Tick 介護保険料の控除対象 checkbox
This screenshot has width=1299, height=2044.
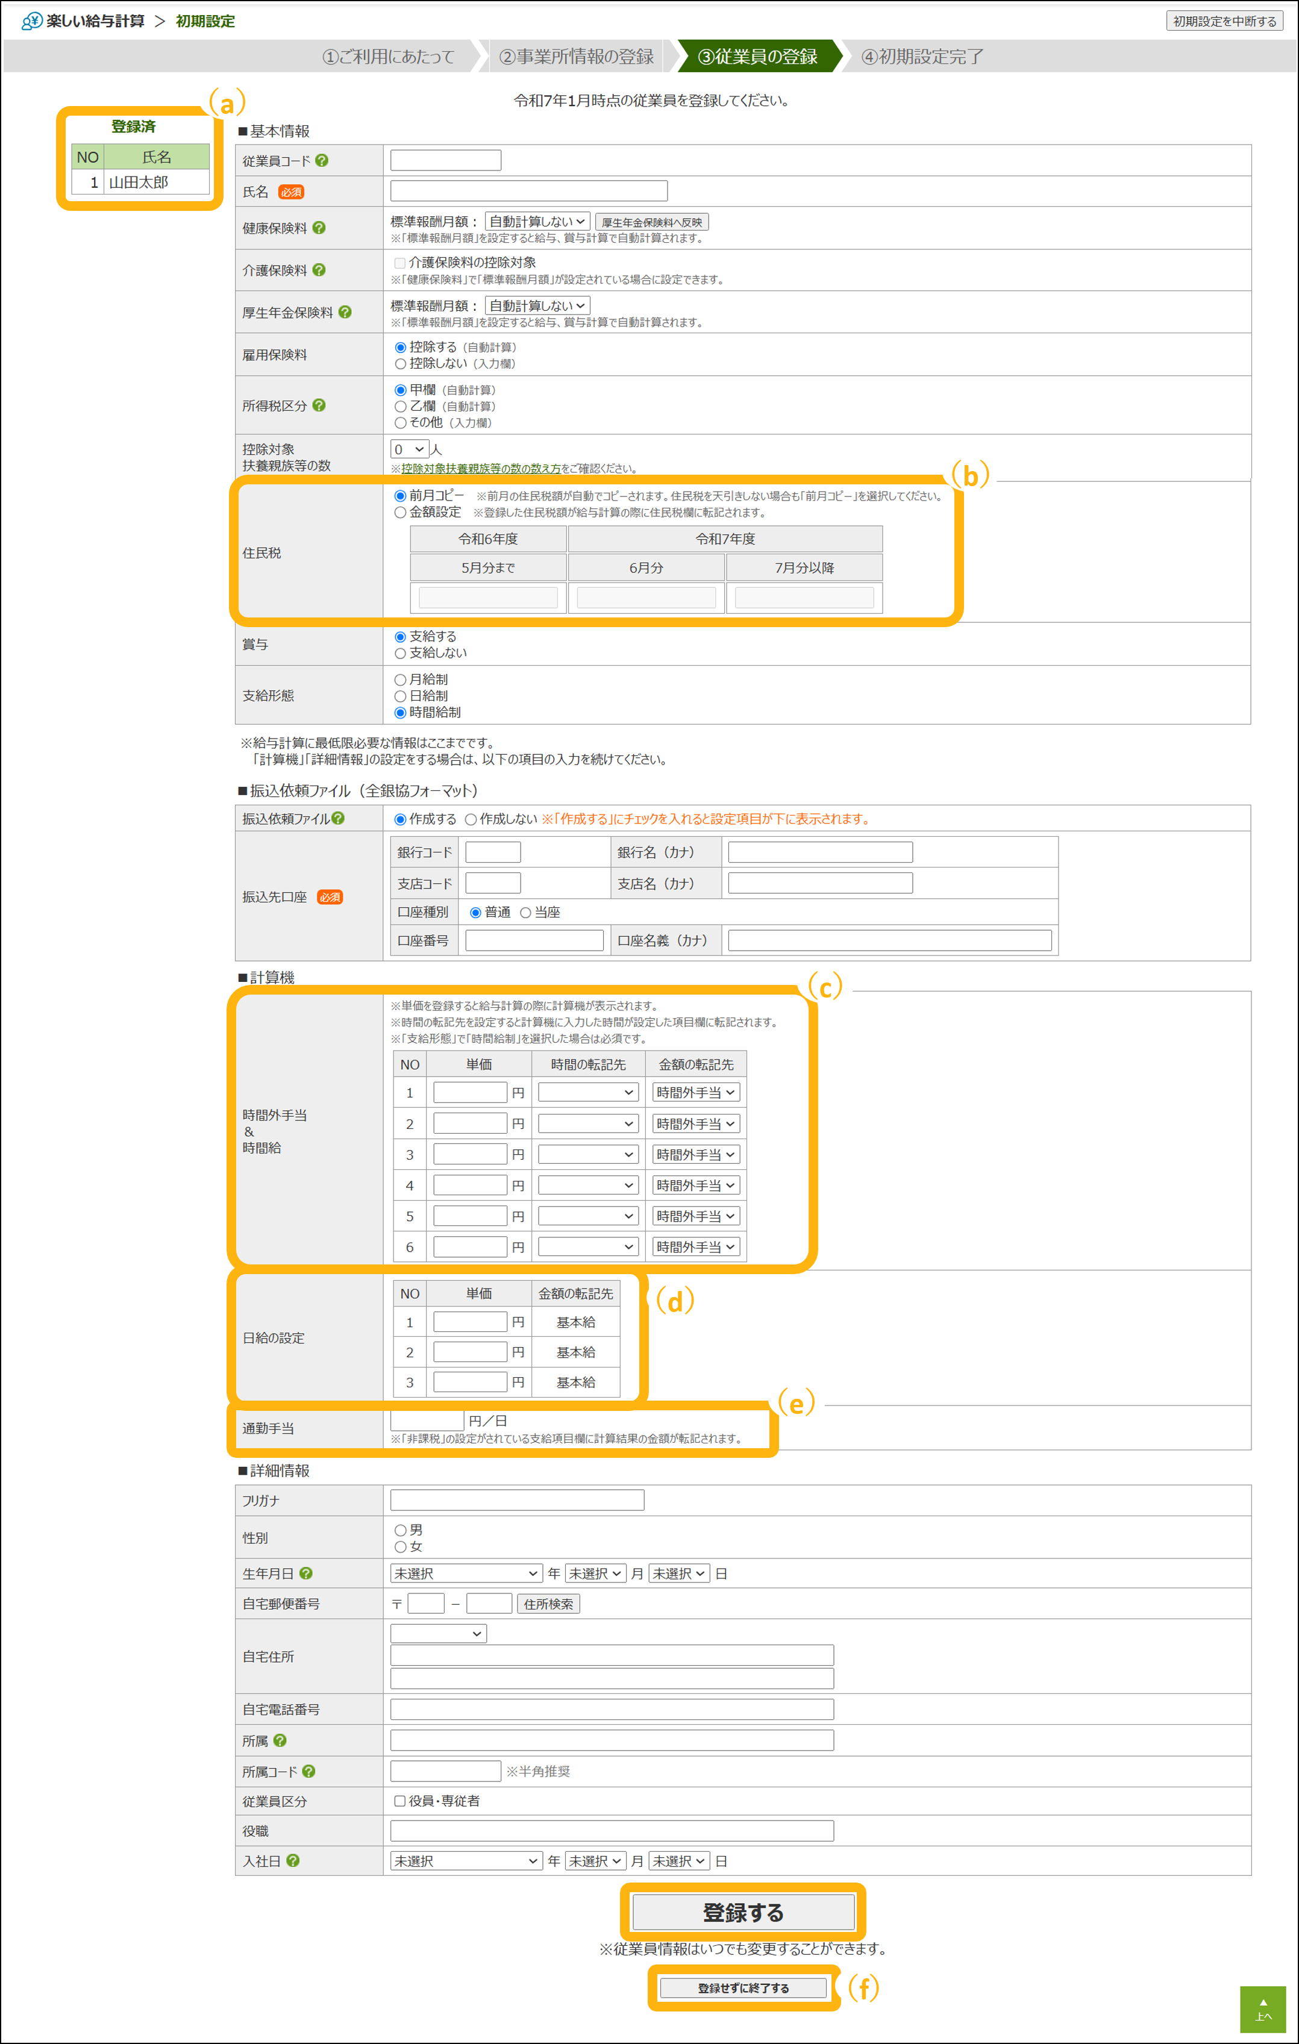pos(400,263)
